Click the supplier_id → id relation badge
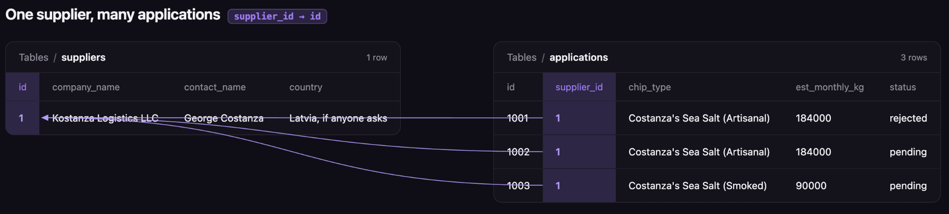The height and width of the screenshot is (214, 949). (277, 16)
